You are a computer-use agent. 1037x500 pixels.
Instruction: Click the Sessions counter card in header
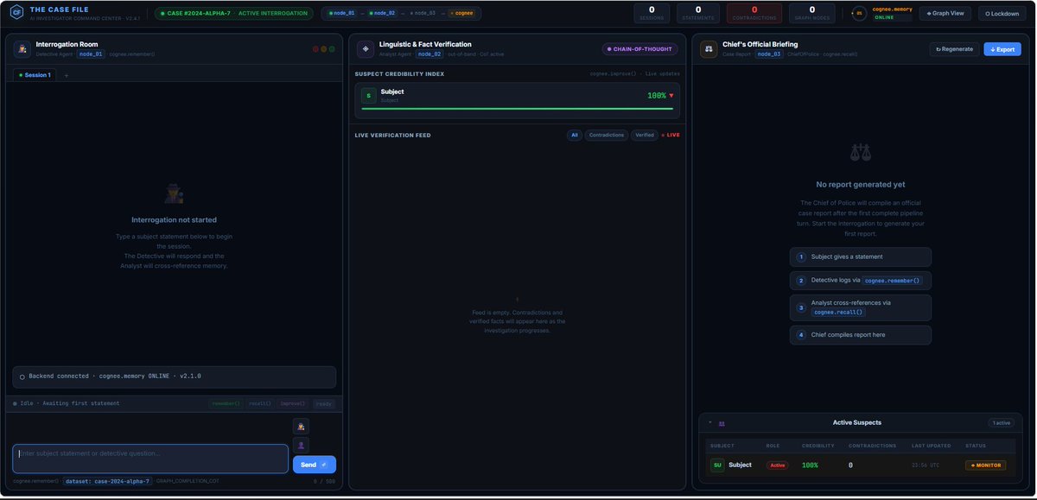[652, 13]
